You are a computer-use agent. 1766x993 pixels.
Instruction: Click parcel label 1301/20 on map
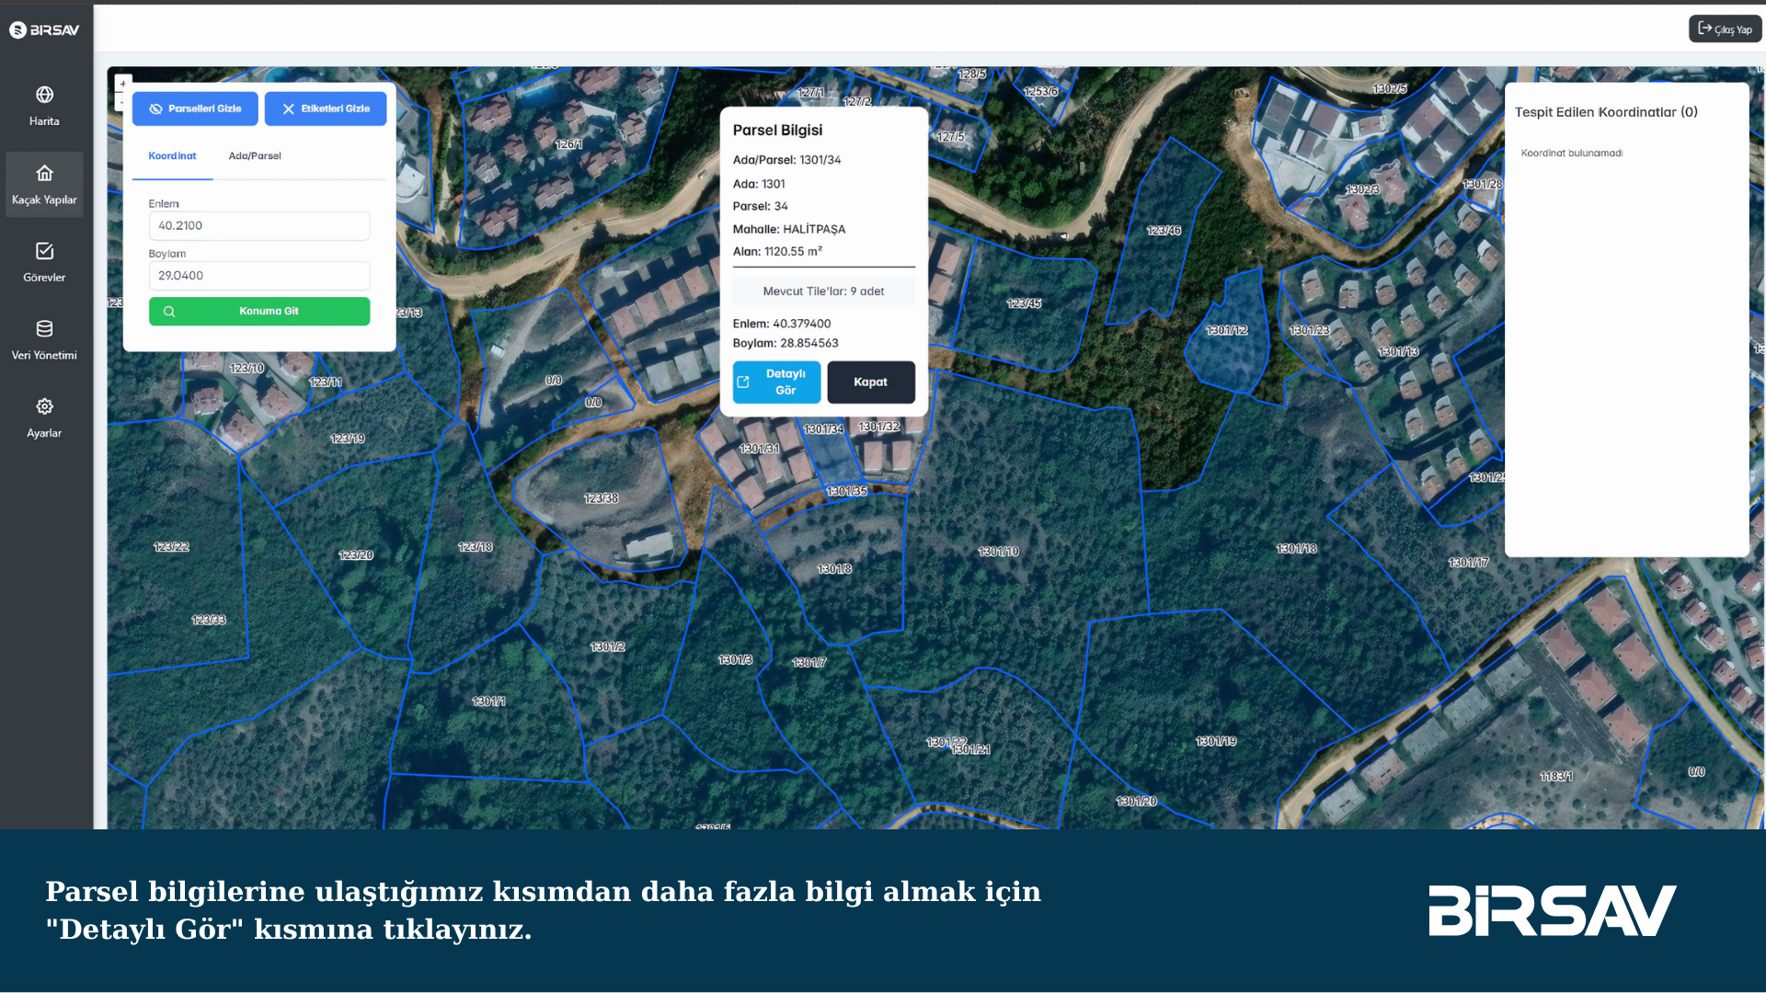coord(1136,802)
